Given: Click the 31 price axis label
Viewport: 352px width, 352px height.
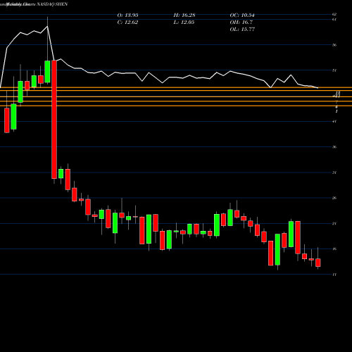Looking at the screenshot, I should point(334,172).
